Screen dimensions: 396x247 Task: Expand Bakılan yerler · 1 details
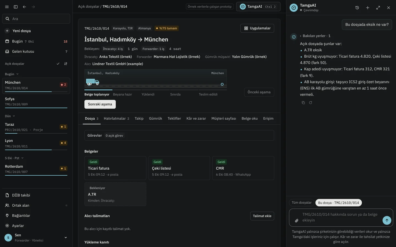click(315, 36)
